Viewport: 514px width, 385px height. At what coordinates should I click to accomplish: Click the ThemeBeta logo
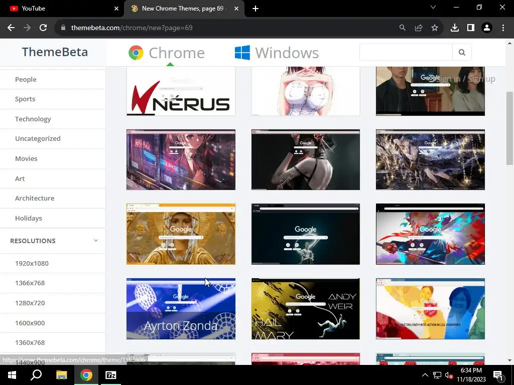55,52
